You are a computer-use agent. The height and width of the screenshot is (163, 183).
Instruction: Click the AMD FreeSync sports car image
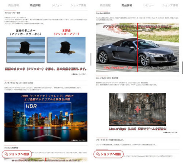(x=138, y=47)
